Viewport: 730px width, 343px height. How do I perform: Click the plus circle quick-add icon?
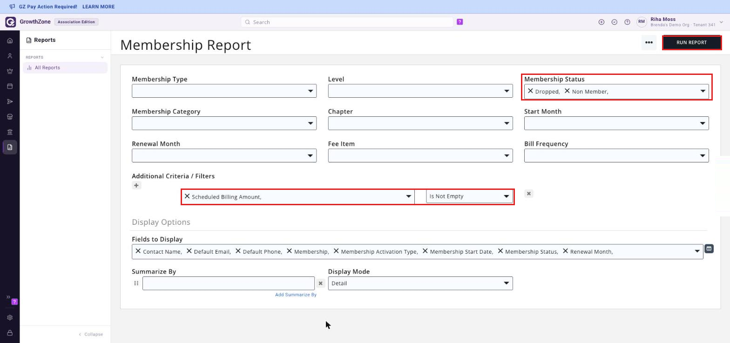click(602, 22)
